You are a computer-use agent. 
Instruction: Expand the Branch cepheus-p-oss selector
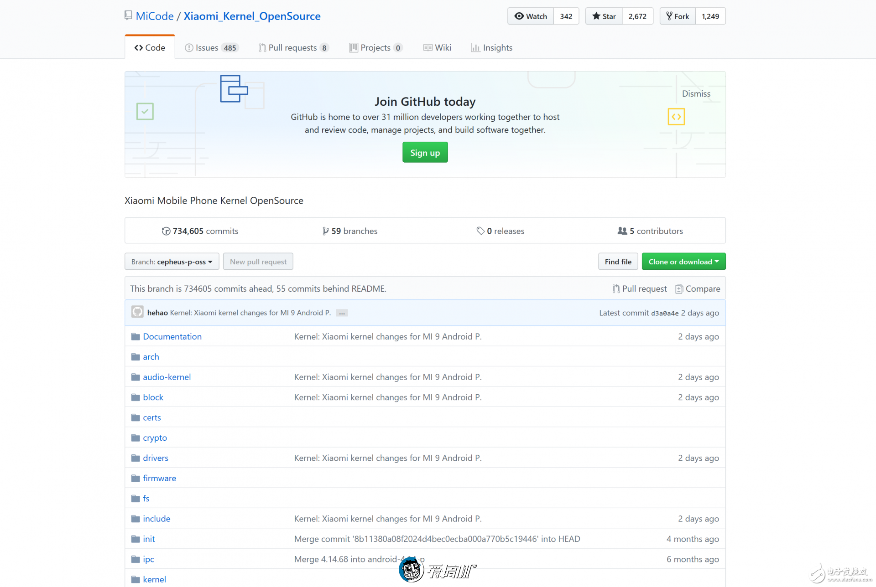(172, 262)
